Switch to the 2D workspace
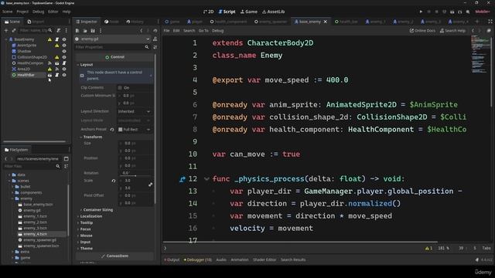Screen dimensions: 495x278 [x=208, y=12]
